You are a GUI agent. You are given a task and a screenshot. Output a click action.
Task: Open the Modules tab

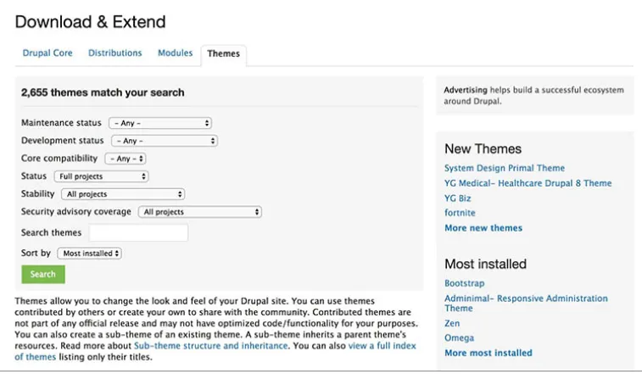tap(175, 53)
